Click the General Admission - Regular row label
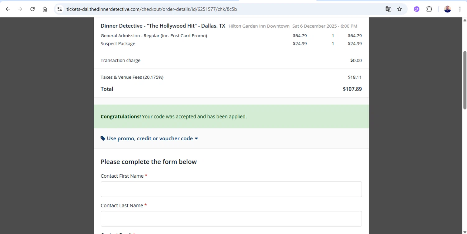The width and height of the screenshot is (467, 234). pos(154,35)
